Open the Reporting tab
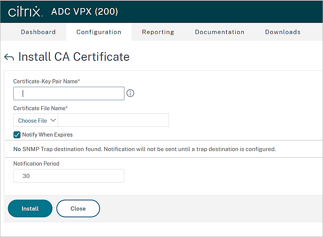 [158, 32]
